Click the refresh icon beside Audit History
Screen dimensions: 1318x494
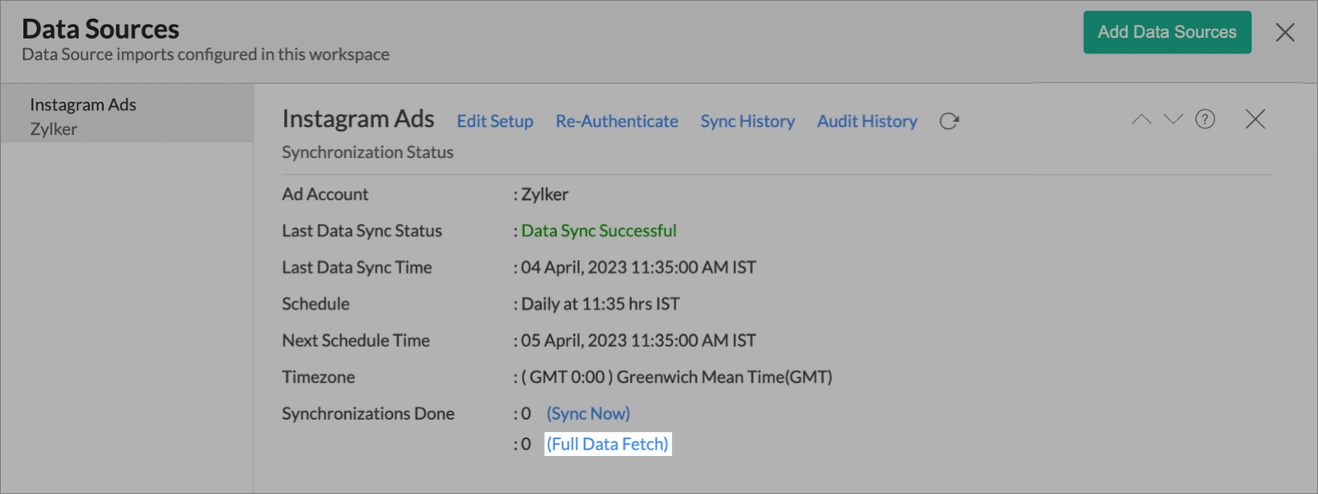pos(949,121)
